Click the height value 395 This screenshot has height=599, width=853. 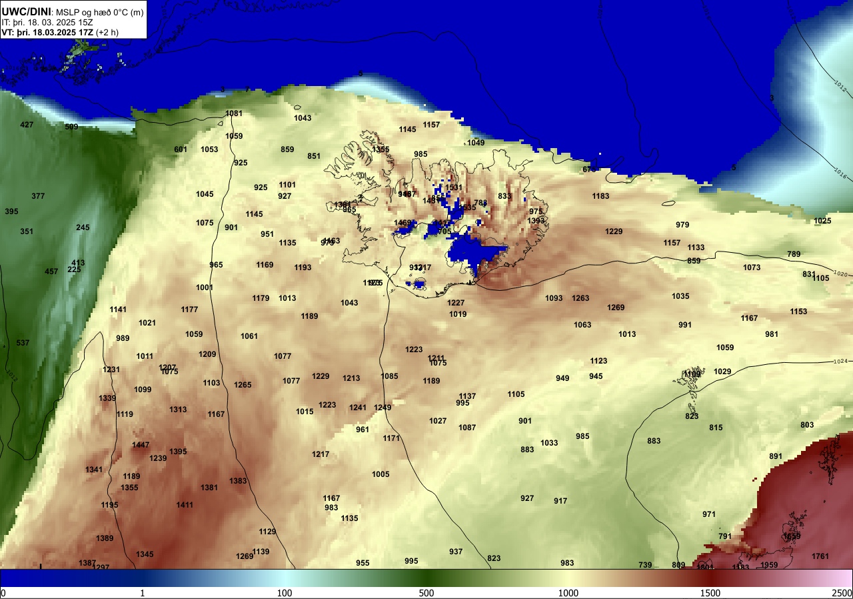(11, 211)
